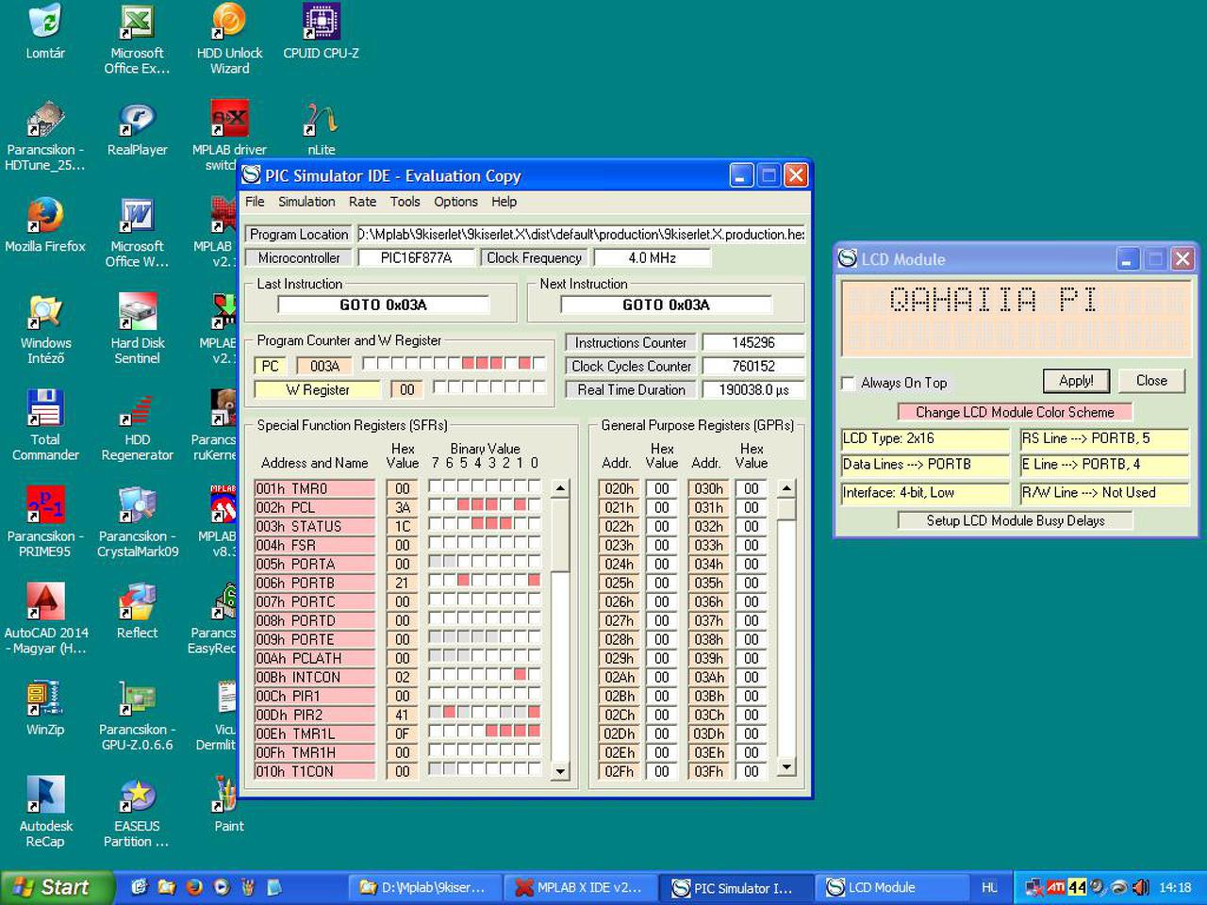
Task: Click the ATI icon in the system tray
Action: pos(1056,887)
